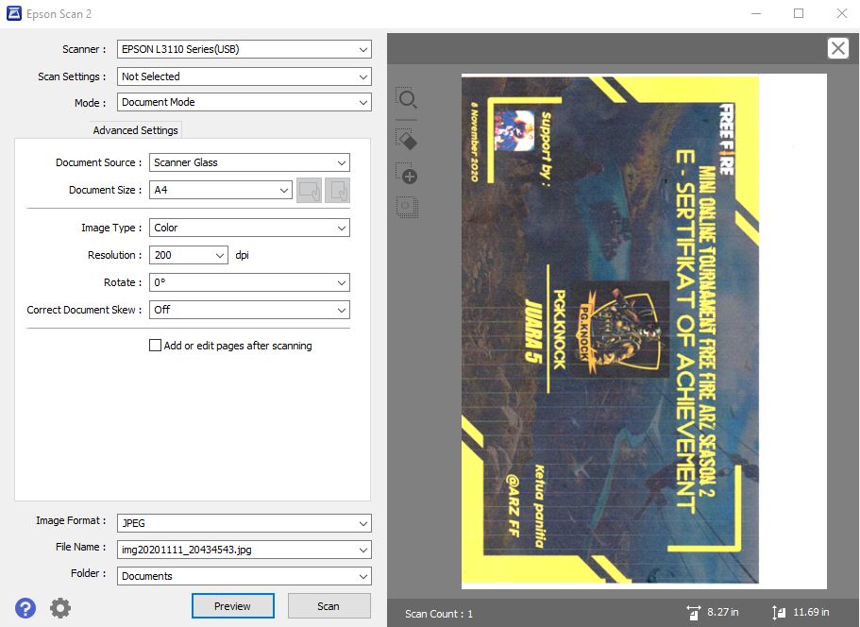Open the Document Size A4 dropdown
The height and width of the screenshot is (627, 860).
221,190
